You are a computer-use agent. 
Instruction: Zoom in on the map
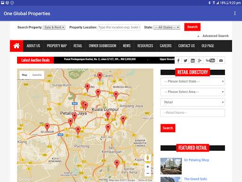[x=147, y=167]
